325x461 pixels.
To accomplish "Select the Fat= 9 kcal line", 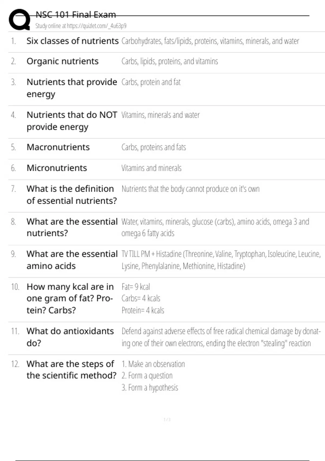I will tap(136, 287).
